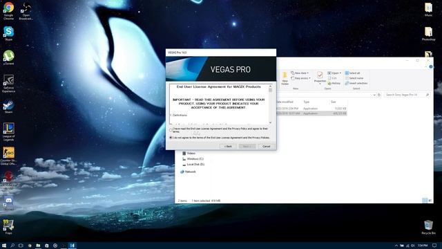Sort by the Size column header
The image size is (442, 249).
click(x=334, y=102)
